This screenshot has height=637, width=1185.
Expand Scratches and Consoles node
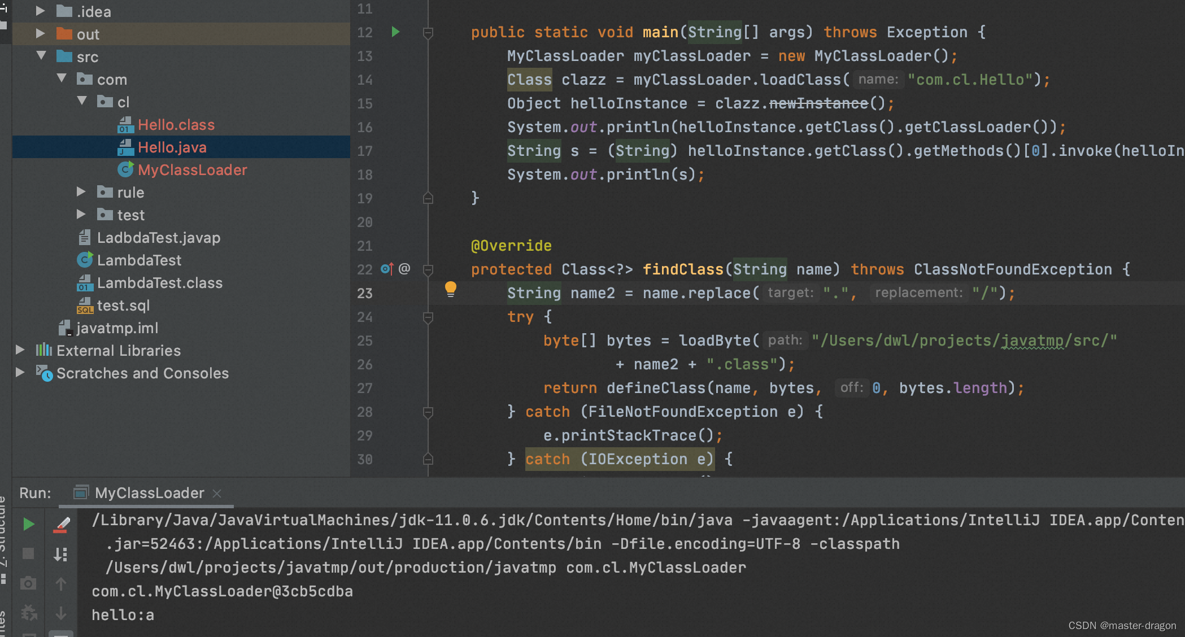tap(20, 372)
